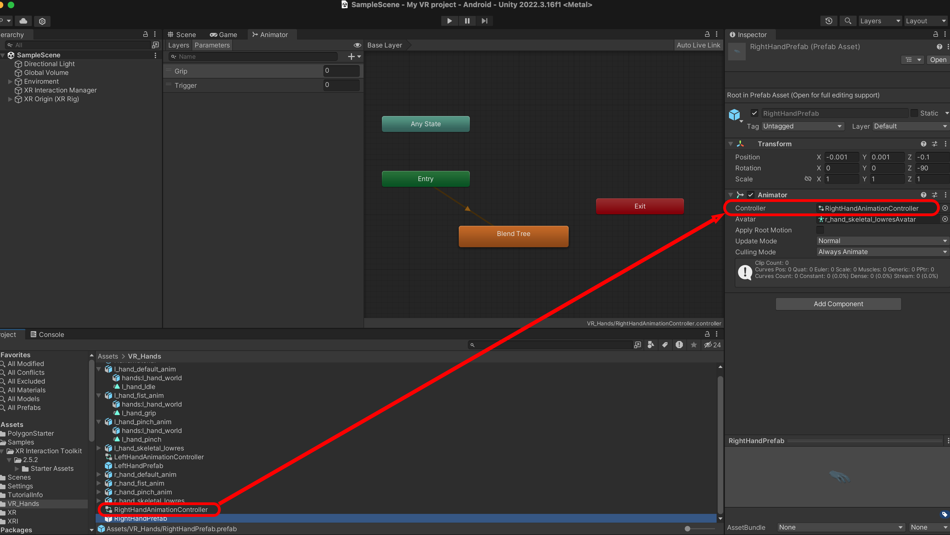The height and width of the screenshot is (535, 950).
Task: Toggle the Static checkbox
Action: pyautogui.click(x=914, y=113)
